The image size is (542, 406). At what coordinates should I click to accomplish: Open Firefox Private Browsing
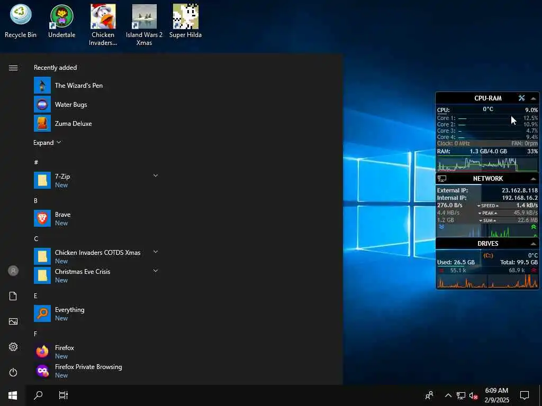coord(96,371)
